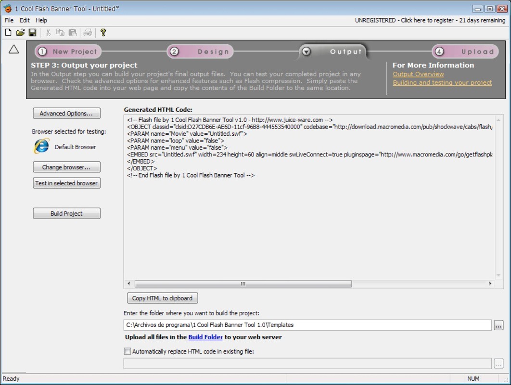Open the Output Overview link

point(418,74)
